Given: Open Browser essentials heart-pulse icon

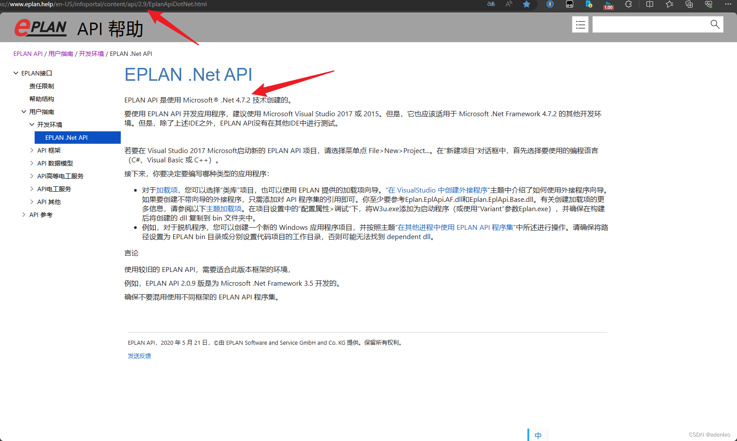Looking at the screenshot, I should 709,4.
